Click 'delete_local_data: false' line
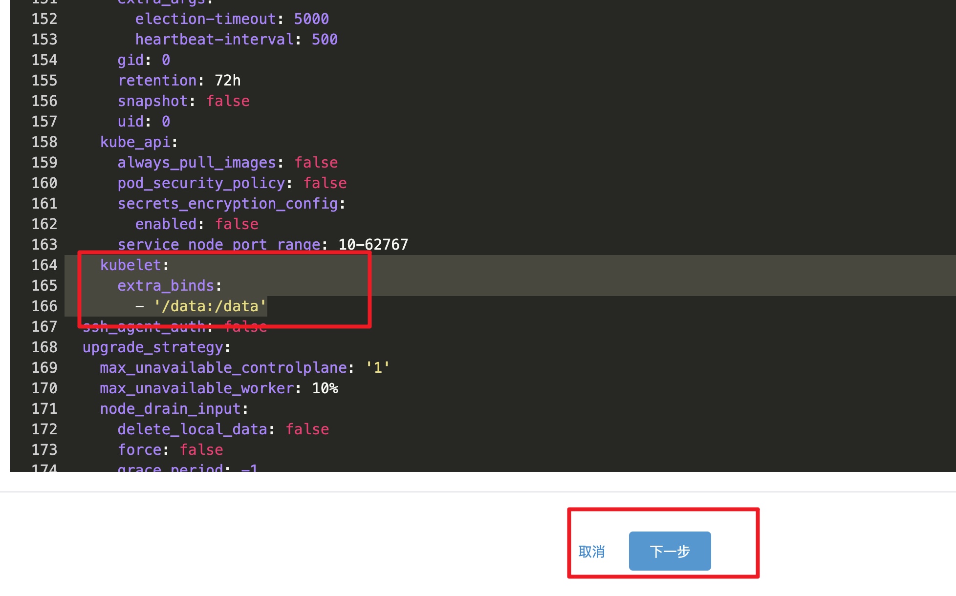956x596 pixels. (223, 429)
